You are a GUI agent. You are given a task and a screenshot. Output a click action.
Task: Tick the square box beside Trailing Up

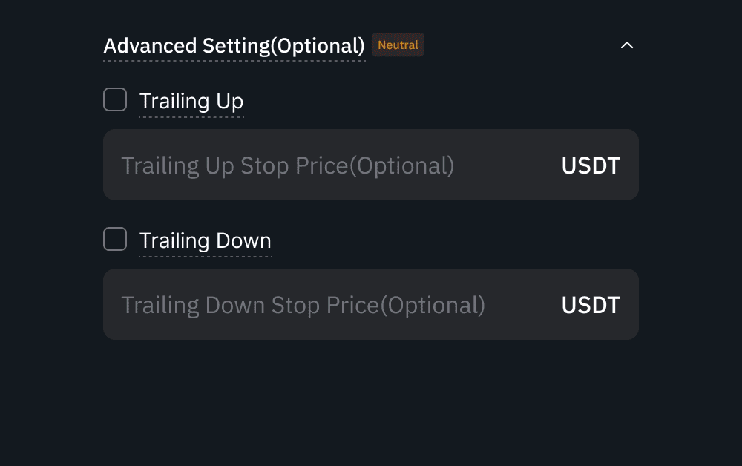click(x=115, y=99)
